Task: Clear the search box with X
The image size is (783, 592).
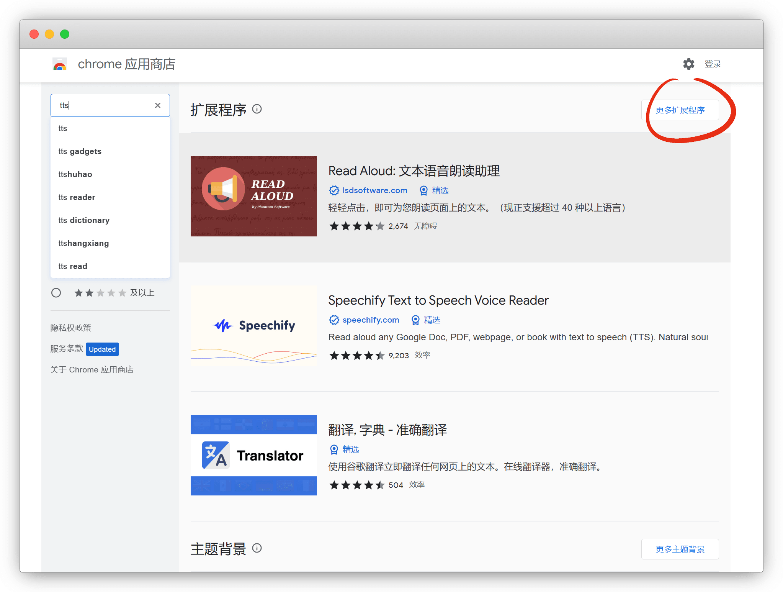Action: [x=157, y=105]
